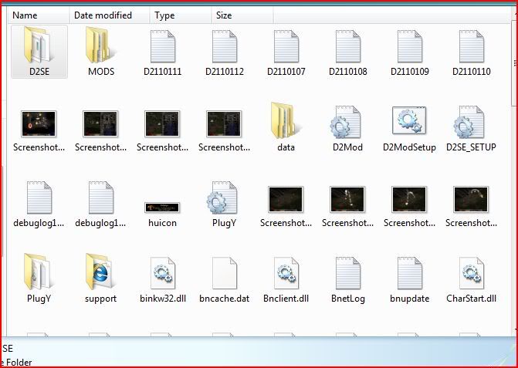Click the Size column header
The image size is (518, 368).
pos(224,15)
